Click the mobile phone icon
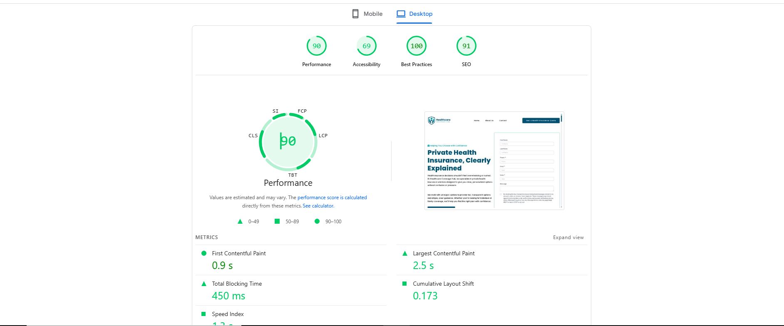784x326 pixels. click(355, 14)
